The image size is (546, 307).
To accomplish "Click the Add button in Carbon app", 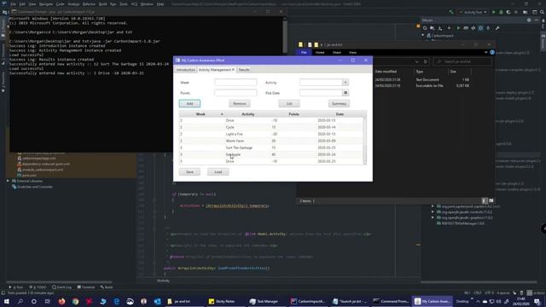I will click(189, 104).
